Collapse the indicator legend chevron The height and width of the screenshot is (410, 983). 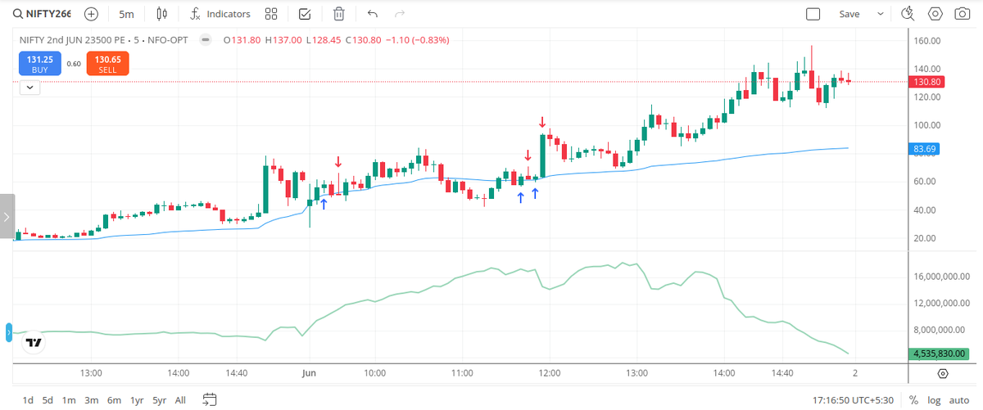pyautogui.click(x=30, y=87)
